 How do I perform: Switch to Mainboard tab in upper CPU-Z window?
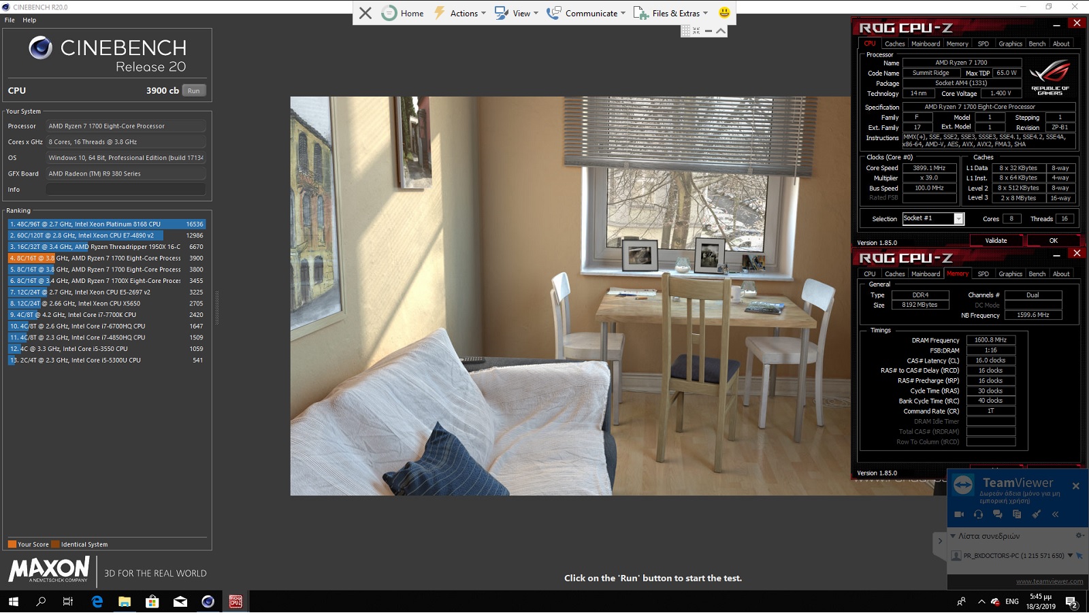click(x=926, y=44)
